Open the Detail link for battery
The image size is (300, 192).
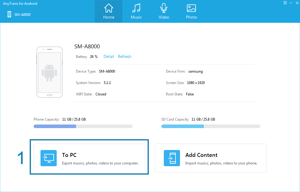109,56
